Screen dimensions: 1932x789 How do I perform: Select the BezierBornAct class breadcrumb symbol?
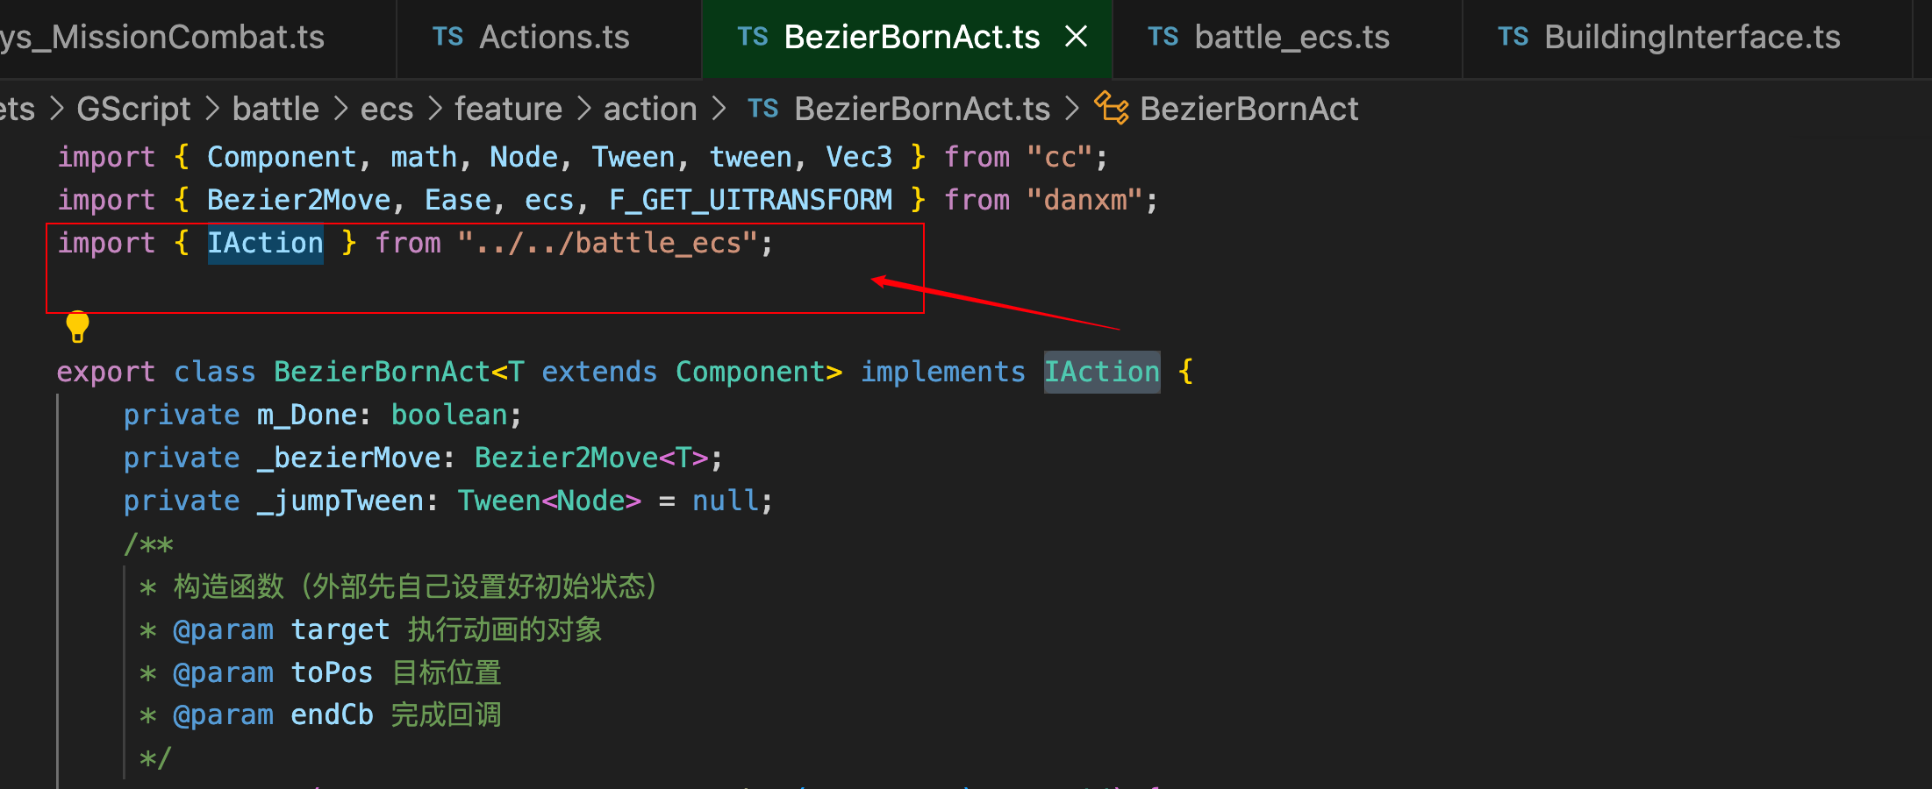1249,109
